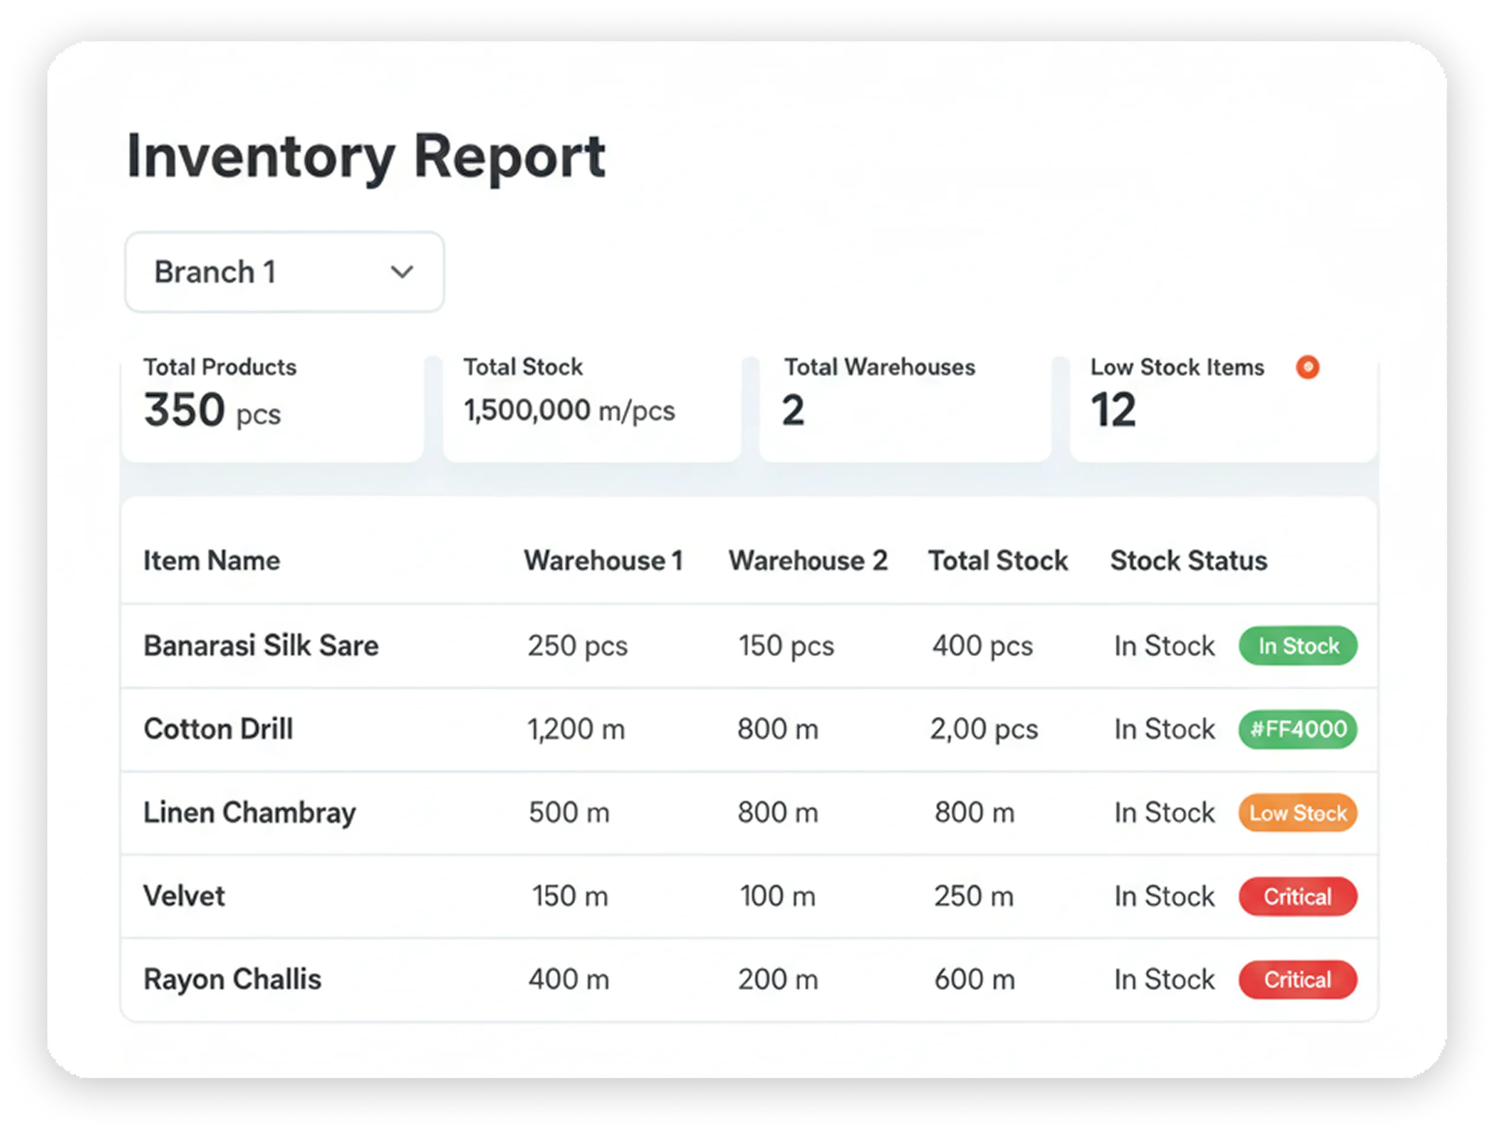Click Rayon Challis's Critical badge
This screenshot has height=1132, width=1495.
(x=1298, y=979)
